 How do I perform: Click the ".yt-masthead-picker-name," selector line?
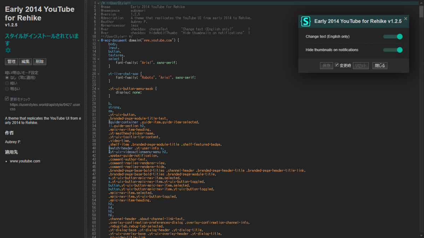tap(131, 133)
